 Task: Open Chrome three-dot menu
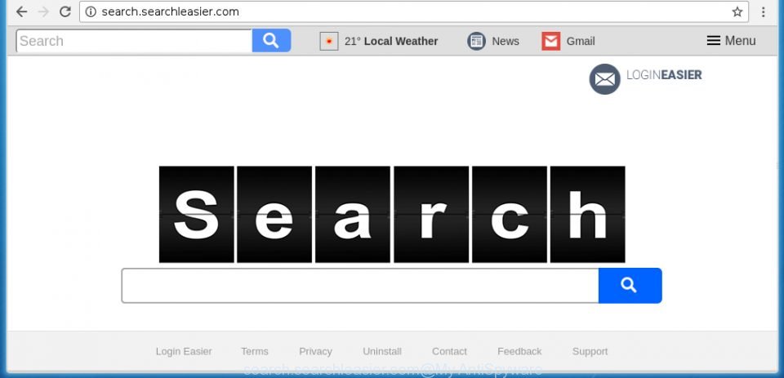coord(763,11)
